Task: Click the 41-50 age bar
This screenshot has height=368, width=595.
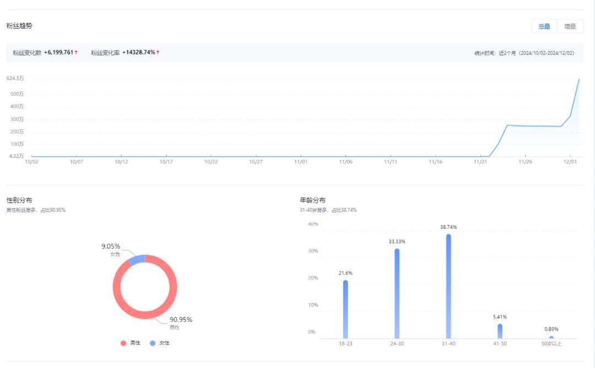Action: (x=500, y=331)
